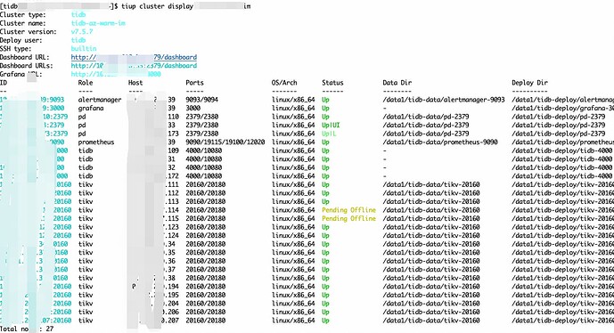This screenshot has height=333, width=614.
Task: Click the 'Up|UI' status of the pd node
Action: coord(331,126)
